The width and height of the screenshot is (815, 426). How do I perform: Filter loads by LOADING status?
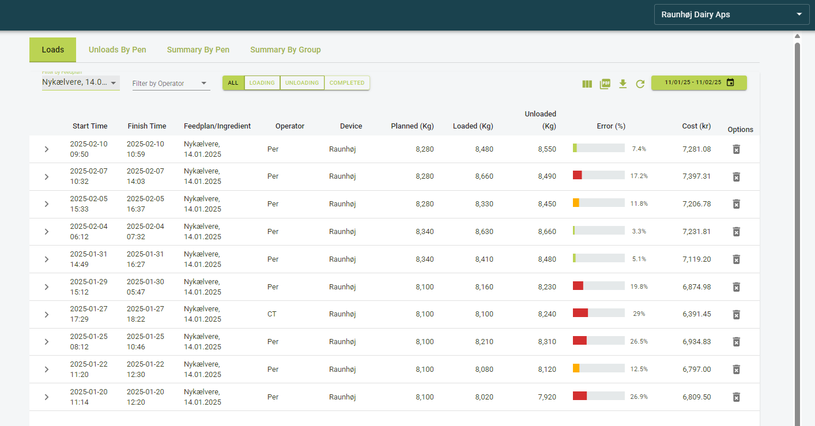[262, 83]
